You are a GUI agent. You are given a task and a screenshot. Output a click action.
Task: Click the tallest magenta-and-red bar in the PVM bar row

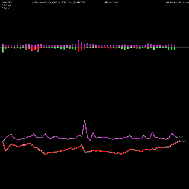coord(79,46)
